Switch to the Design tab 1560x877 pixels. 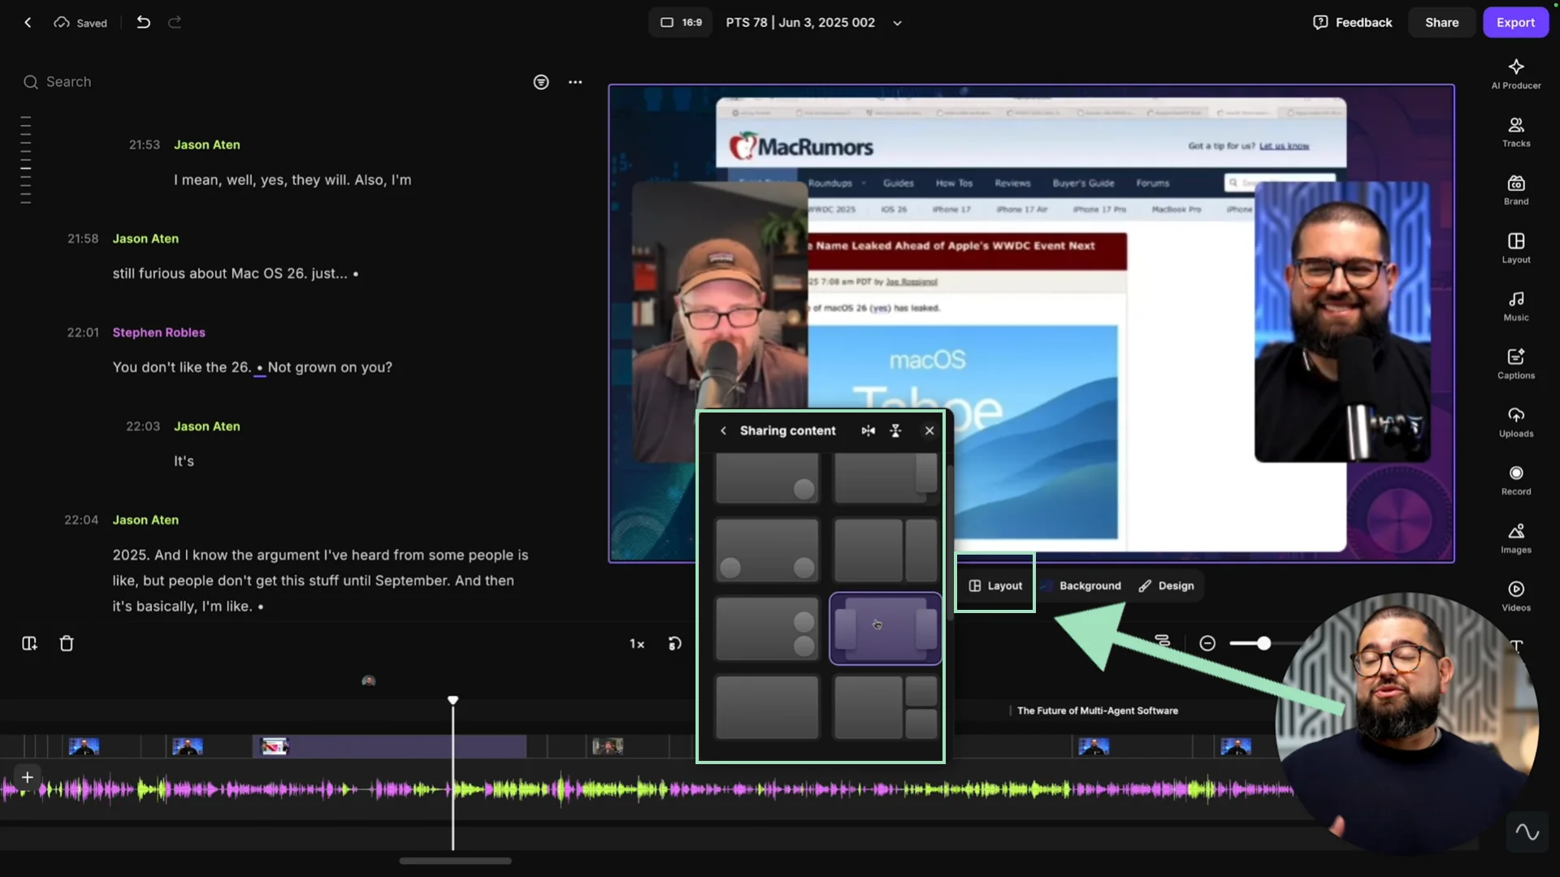click(1167, 585)
